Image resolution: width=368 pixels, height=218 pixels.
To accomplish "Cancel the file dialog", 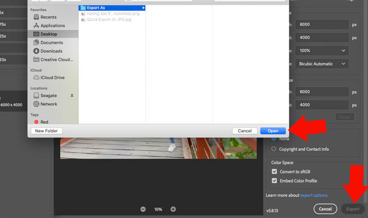I will 244,131.
